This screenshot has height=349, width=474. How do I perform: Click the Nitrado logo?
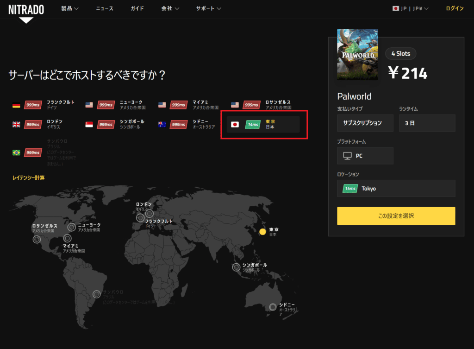click(26, 13)
